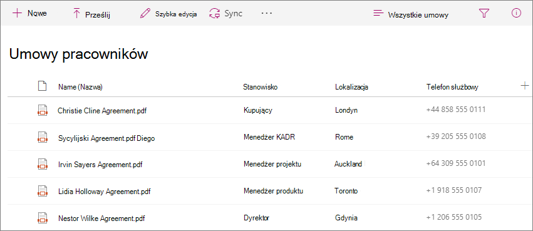Click the Szybka edycja pencil icon

145,14
